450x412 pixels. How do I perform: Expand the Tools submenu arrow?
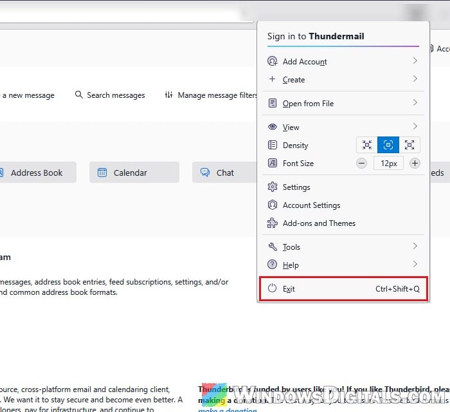click(x=415, y=246)
